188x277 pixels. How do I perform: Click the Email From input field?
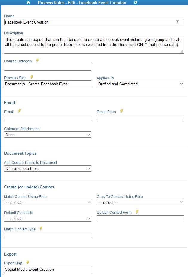[140, 118]
